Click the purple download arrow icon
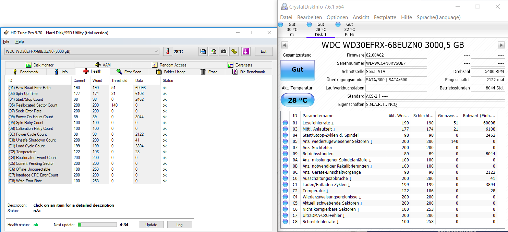Viewport: 508px width, 232px height. coord(246,51)
